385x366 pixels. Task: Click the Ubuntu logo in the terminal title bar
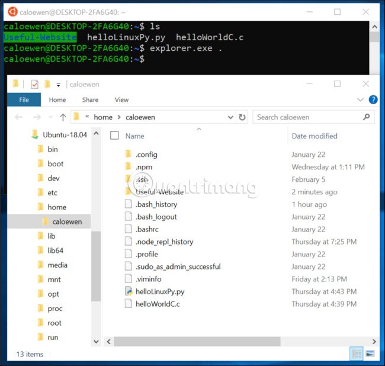12,11
